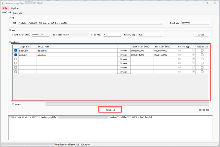This screenshot has width=220, height=147.
Task: Check the sixth image row checkbox
Action: (15, 72)
